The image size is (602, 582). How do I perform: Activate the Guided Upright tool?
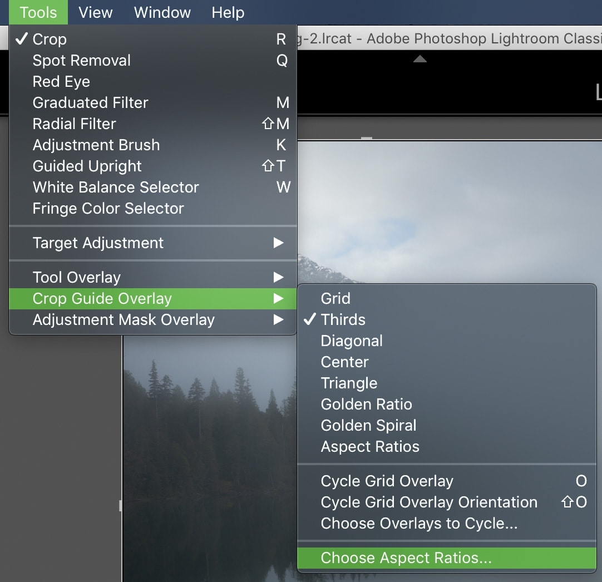tap(153, 166)
